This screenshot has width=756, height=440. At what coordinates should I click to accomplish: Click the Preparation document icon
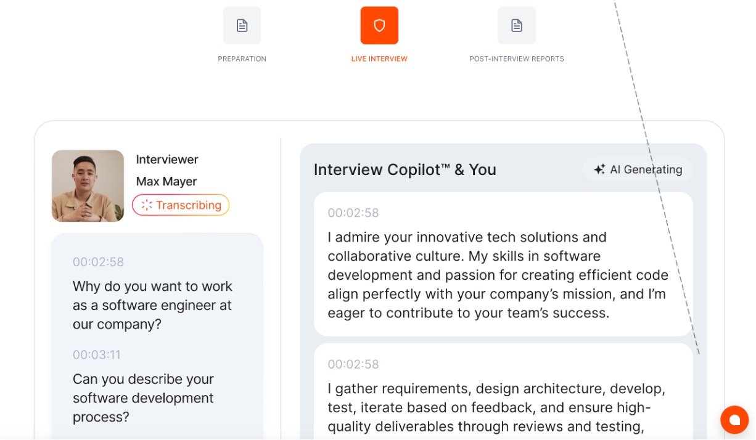pyautogui.click(x=242, y=25)
